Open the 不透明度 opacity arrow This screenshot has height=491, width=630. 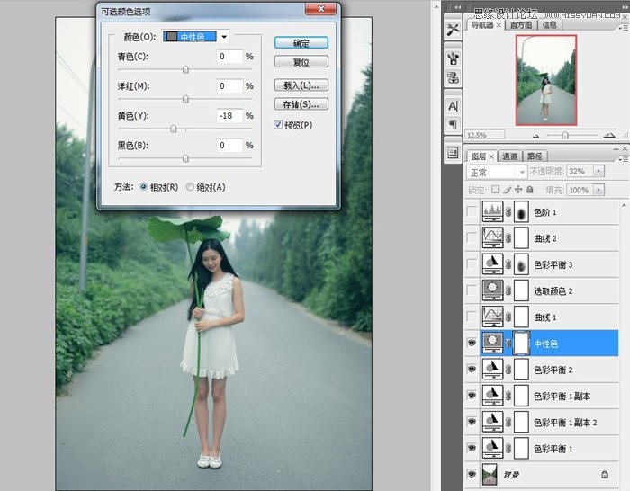tap(598, 172)
